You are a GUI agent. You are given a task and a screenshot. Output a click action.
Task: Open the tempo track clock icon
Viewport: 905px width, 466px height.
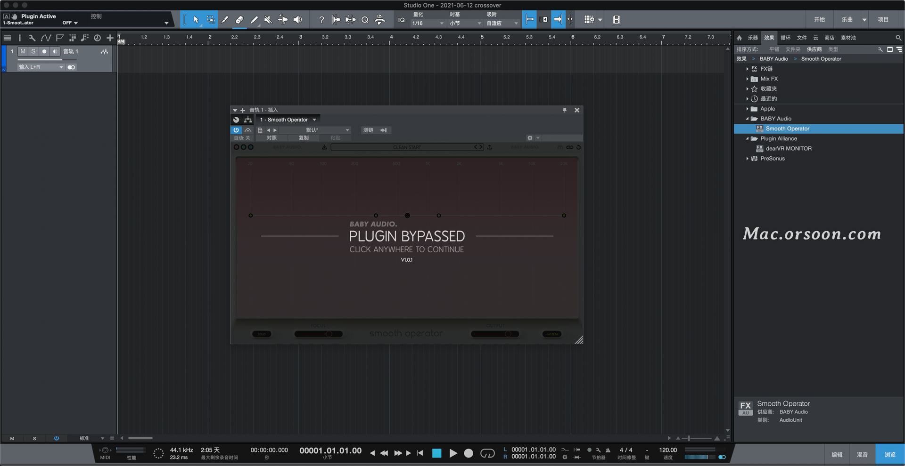pos(97,38)
